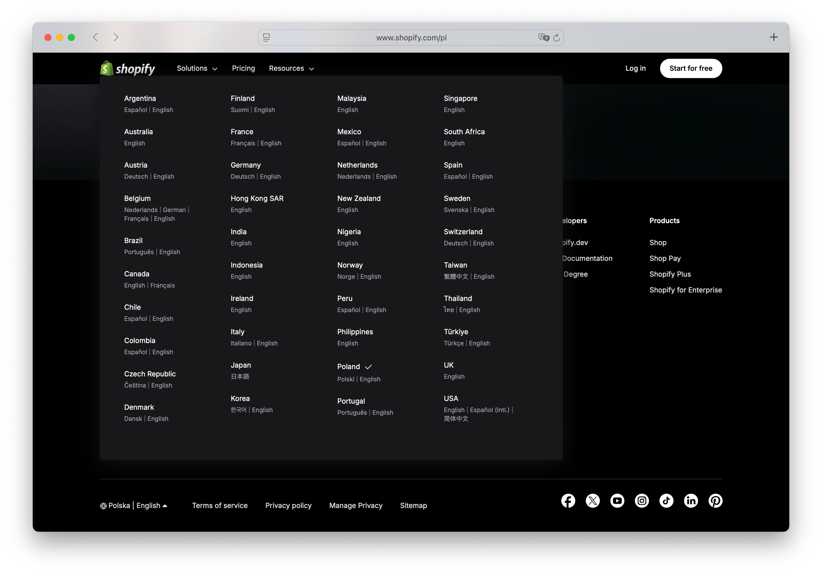Click the Shopify logo in the header

[127, 68]
